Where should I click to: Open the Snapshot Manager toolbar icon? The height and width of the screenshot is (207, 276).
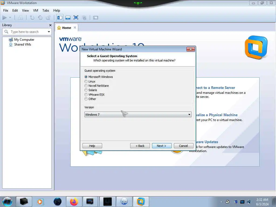tap(48, 18)
